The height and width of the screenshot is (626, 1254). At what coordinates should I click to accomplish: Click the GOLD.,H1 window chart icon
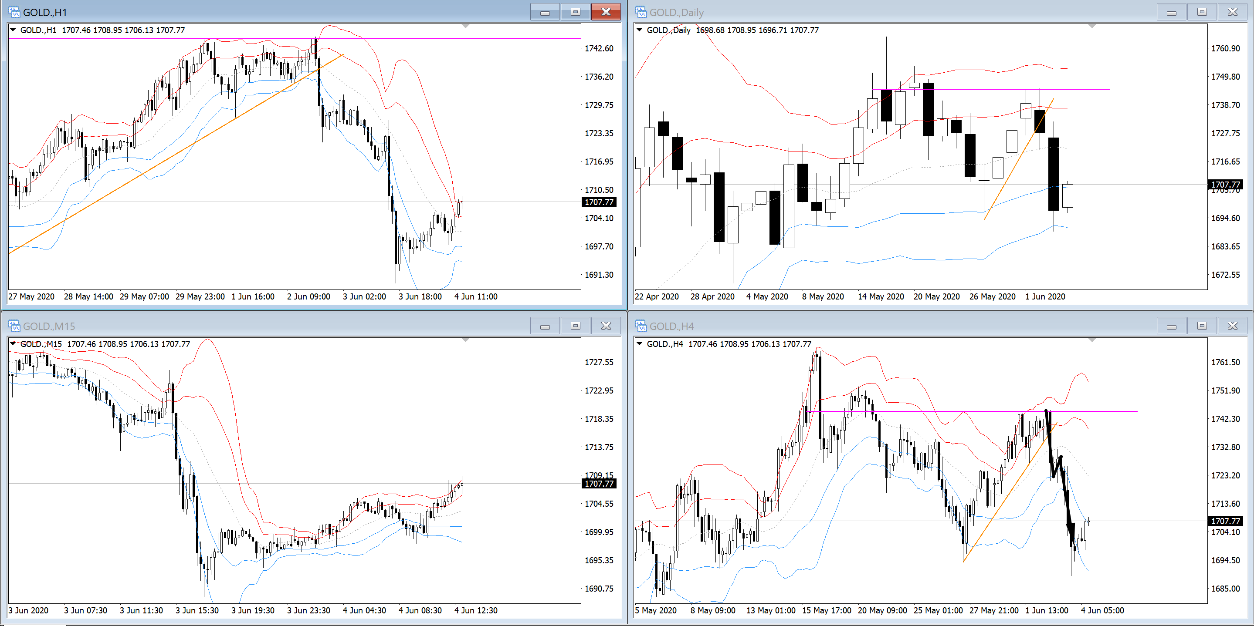14,12
